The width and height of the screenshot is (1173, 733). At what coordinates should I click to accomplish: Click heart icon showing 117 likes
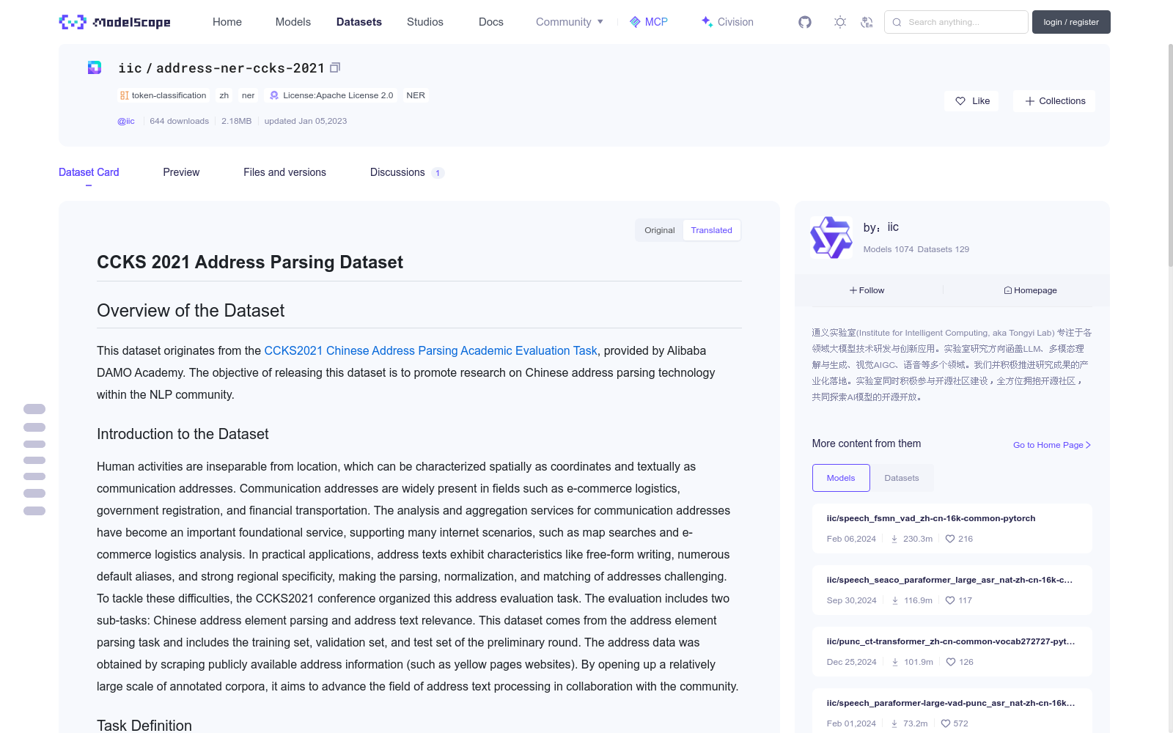(950, 600)
